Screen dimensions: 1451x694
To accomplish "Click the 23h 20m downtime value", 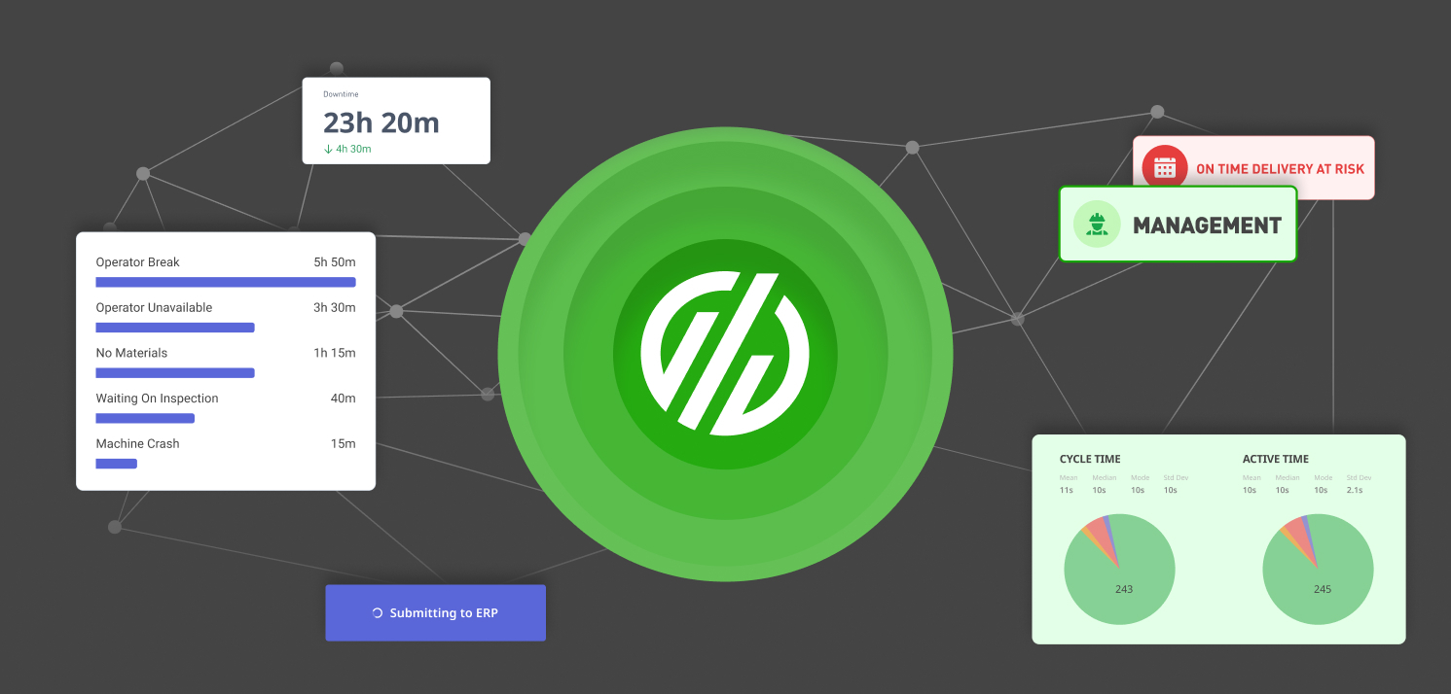I will (381, 122).
